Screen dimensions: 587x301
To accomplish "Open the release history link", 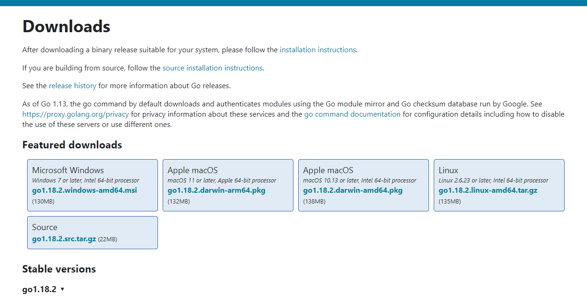I will 72,86.
